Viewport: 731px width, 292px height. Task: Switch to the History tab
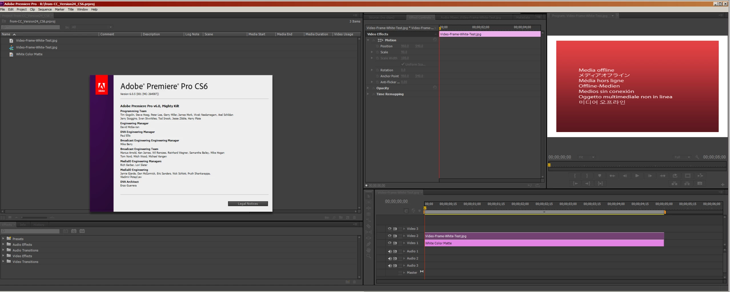[x=39, y=225]
